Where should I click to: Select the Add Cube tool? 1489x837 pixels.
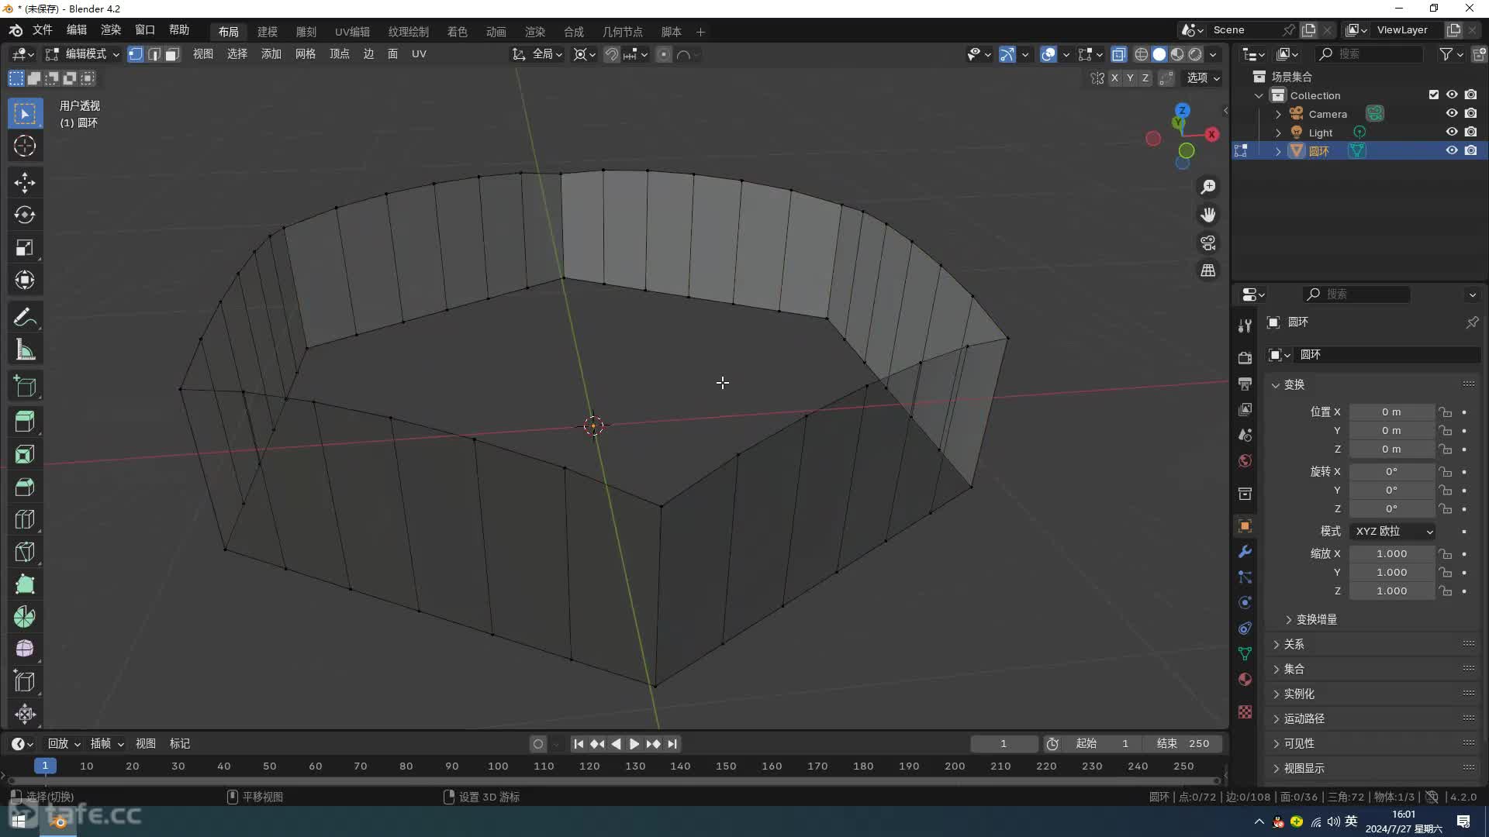point(25,386)
